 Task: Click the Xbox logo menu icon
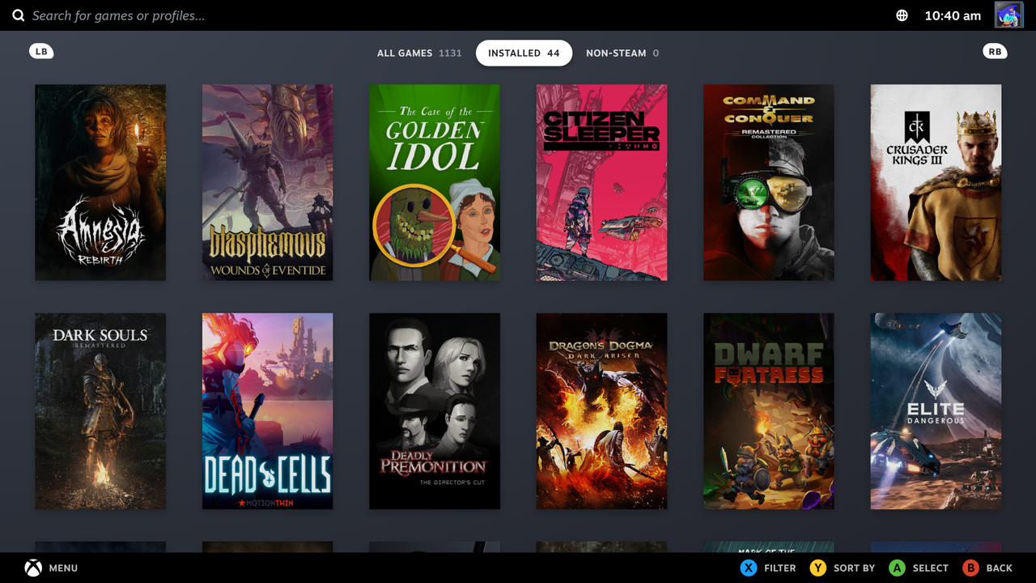point(32,568)
